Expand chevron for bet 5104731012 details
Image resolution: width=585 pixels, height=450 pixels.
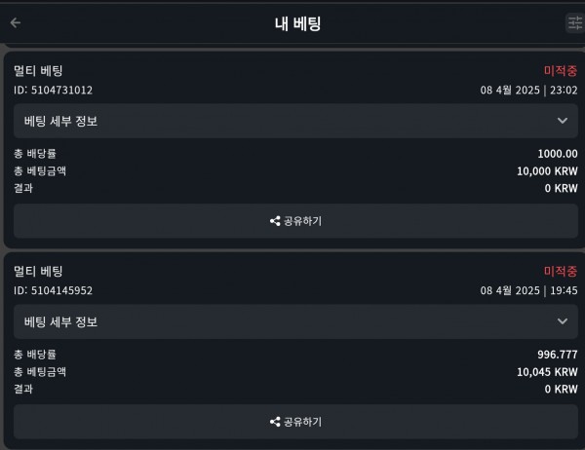coord(563,121)
